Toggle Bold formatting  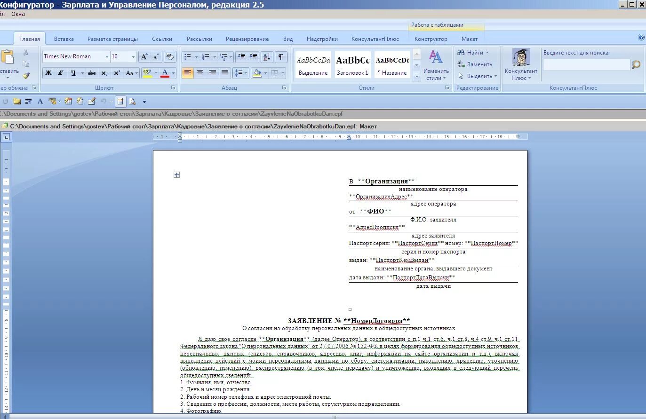pos(48,73)
